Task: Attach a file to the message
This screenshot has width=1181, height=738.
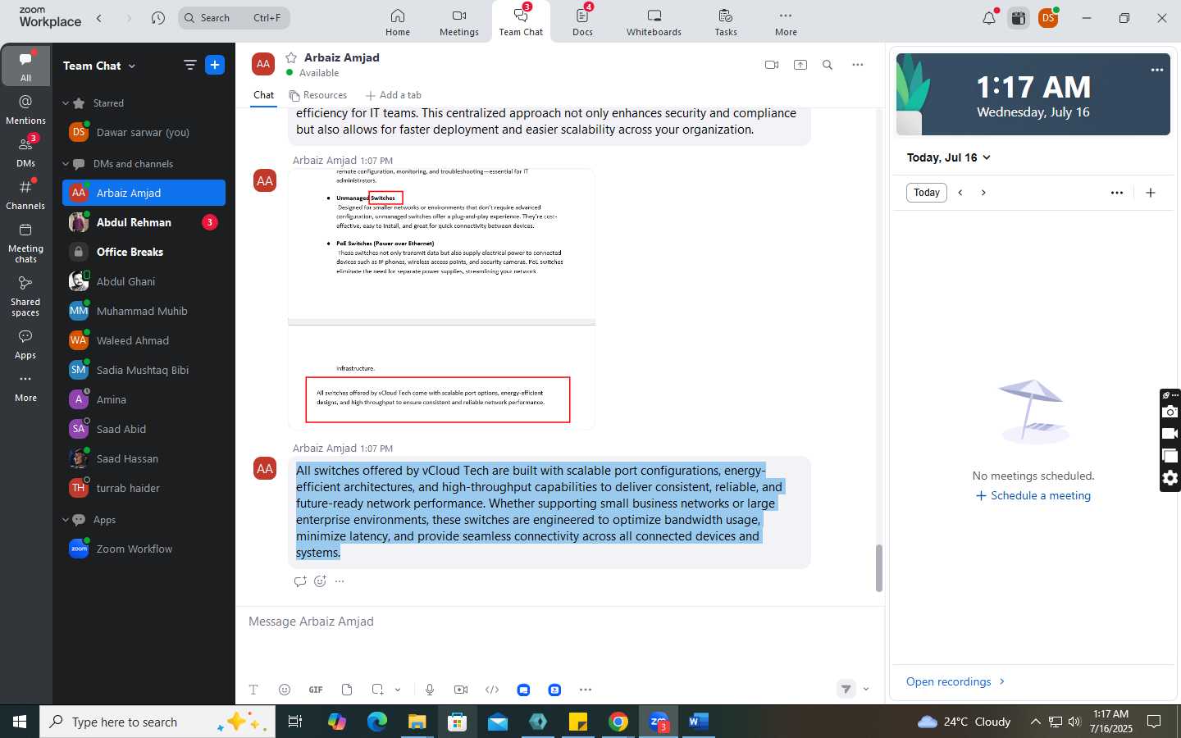Action: pyautogui.click(x=347, y=690)
